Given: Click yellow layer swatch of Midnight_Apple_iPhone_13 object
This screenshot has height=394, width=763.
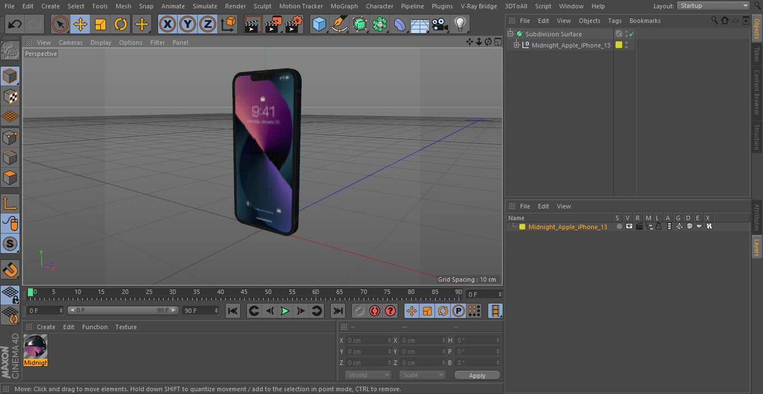Looking at the screenshot, I should pyautogui.click(x=619, y=45).
